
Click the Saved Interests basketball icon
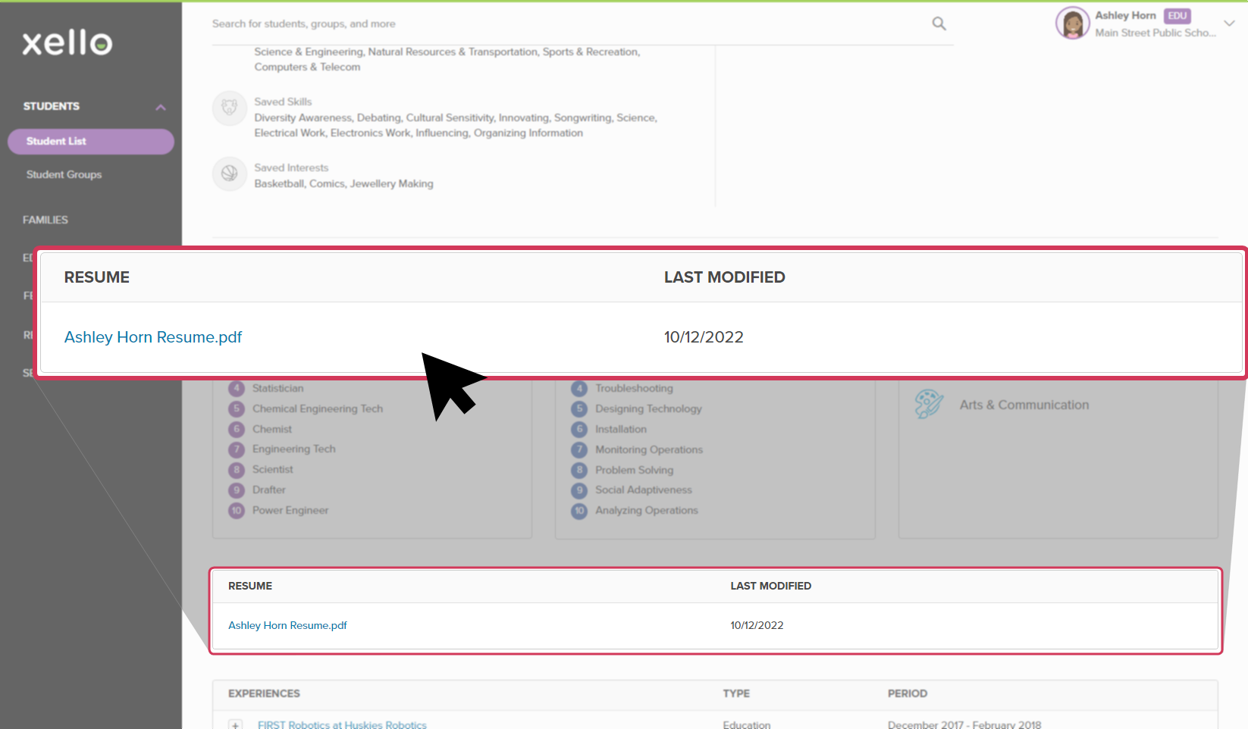[229, 174]
